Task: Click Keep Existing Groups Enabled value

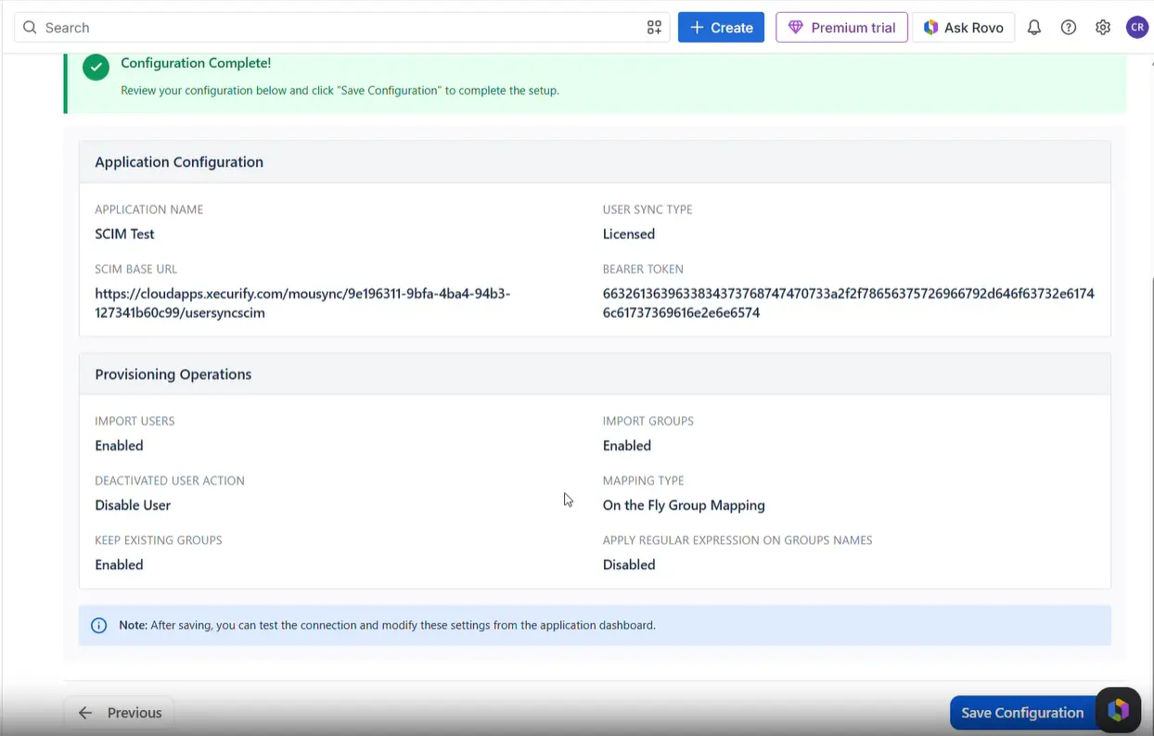Action: (x=119, y=565)
